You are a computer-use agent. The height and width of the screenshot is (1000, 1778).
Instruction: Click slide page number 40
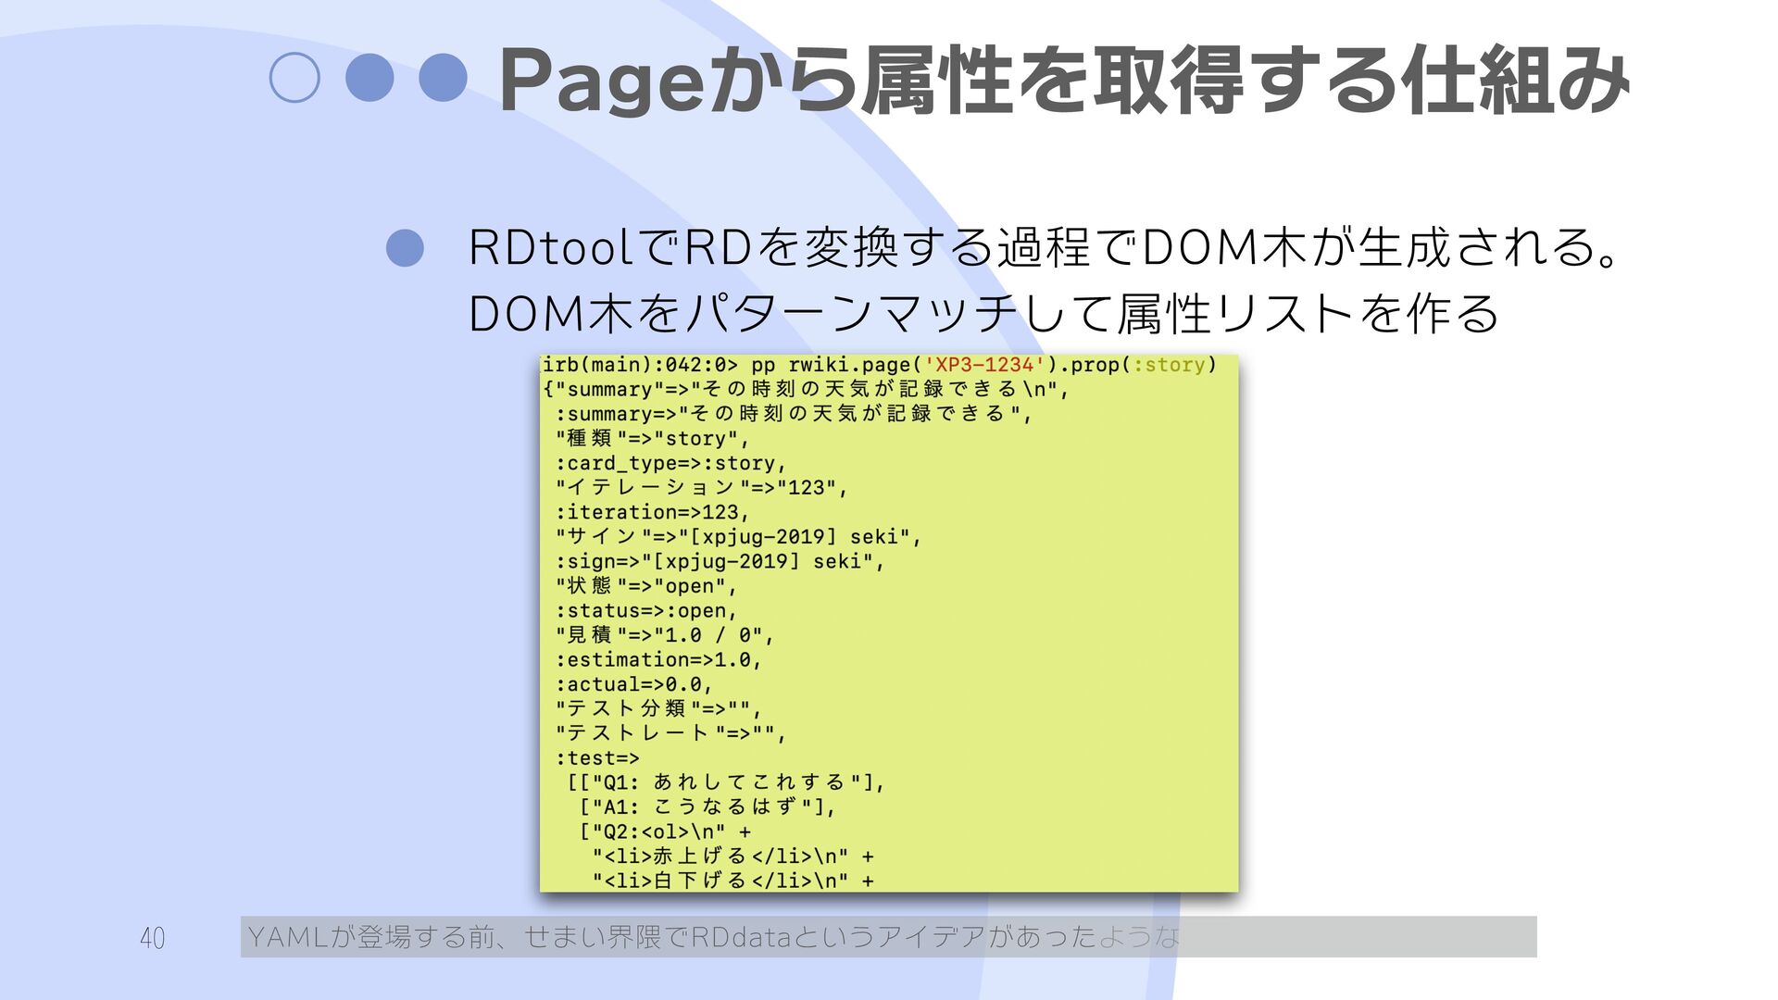tap(153, 938)
